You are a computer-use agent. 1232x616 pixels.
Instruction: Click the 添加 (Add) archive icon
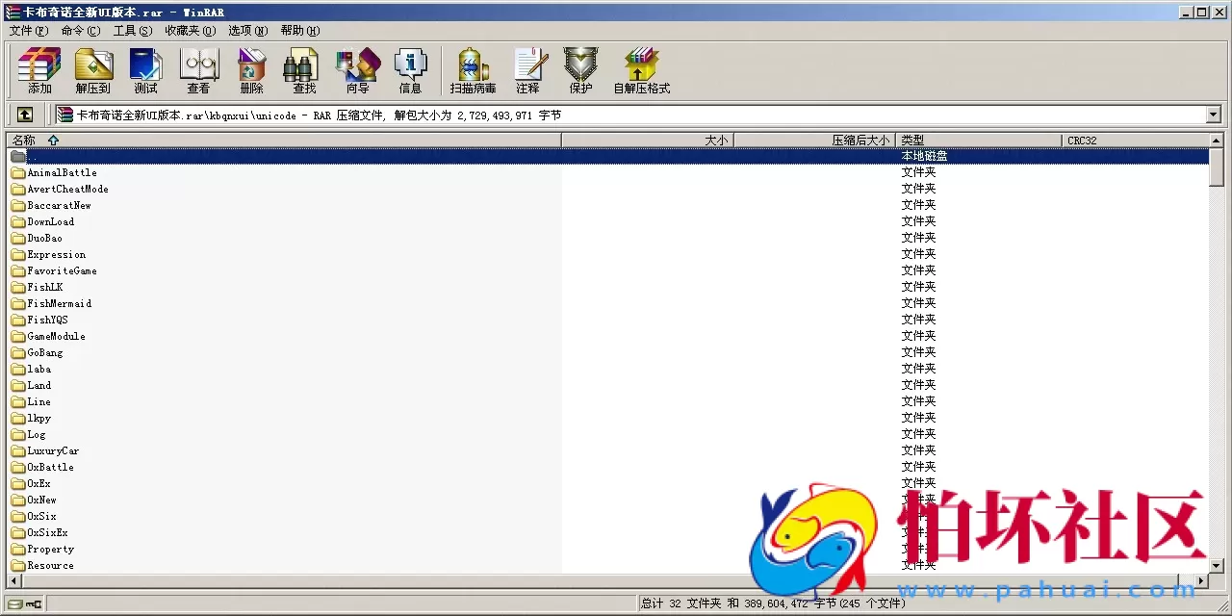coord(38,67)
